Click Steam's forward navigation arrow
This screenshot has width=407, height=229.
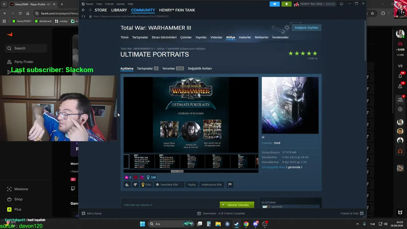pos(89,10)
